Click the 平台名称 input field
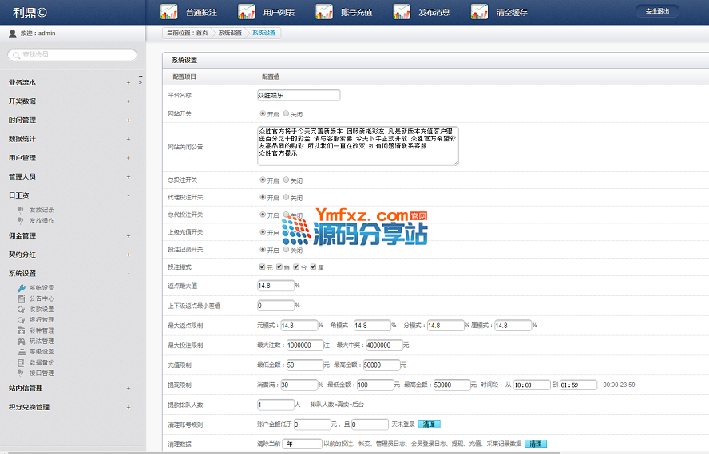The width and height of the screenshot is (709, 454). pos(298,95)
